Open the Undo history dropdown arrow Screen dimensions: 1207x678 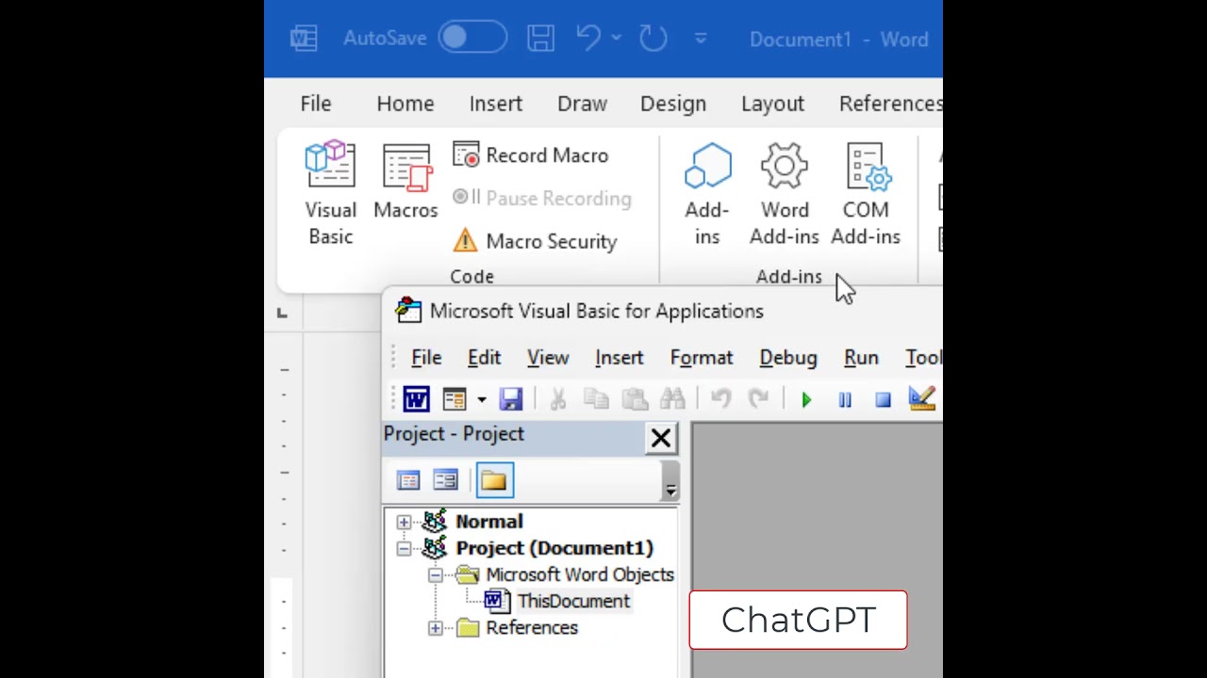[x=616, y=39]
